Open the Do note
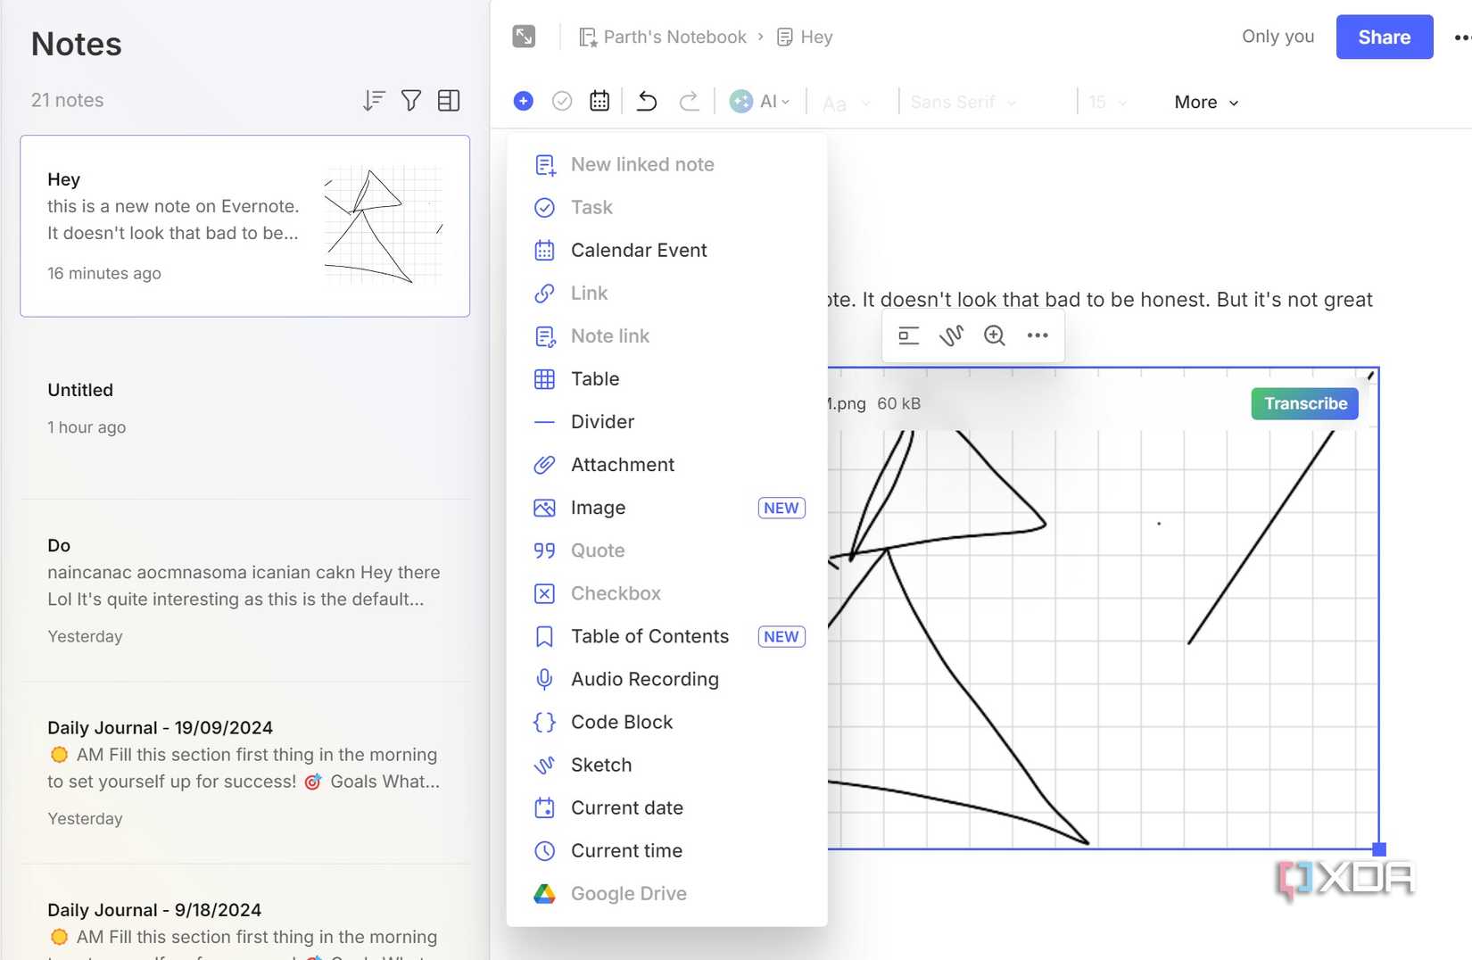The image size is (1472, 960). (x=244, y=591)
